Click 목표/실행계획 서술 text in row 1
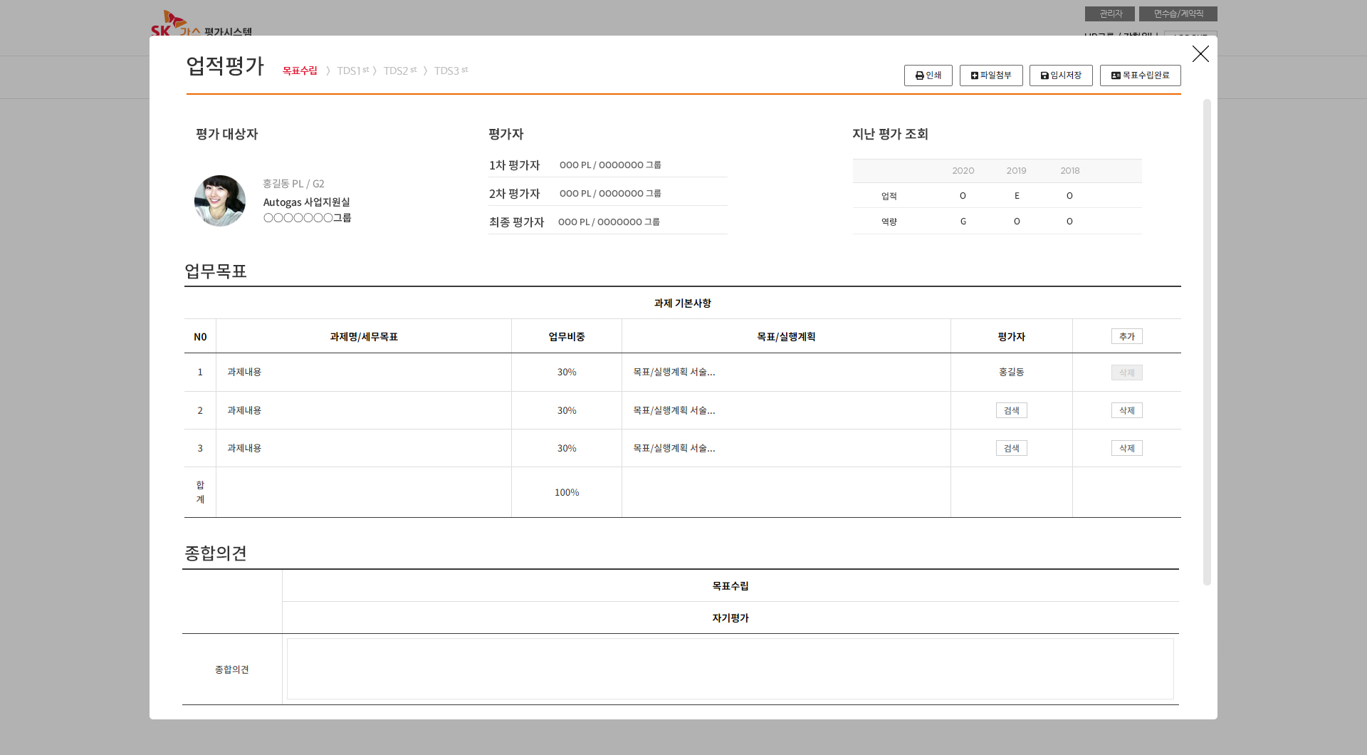The height and width of the screenshot is (755, 1367). (x=674, y=372)
